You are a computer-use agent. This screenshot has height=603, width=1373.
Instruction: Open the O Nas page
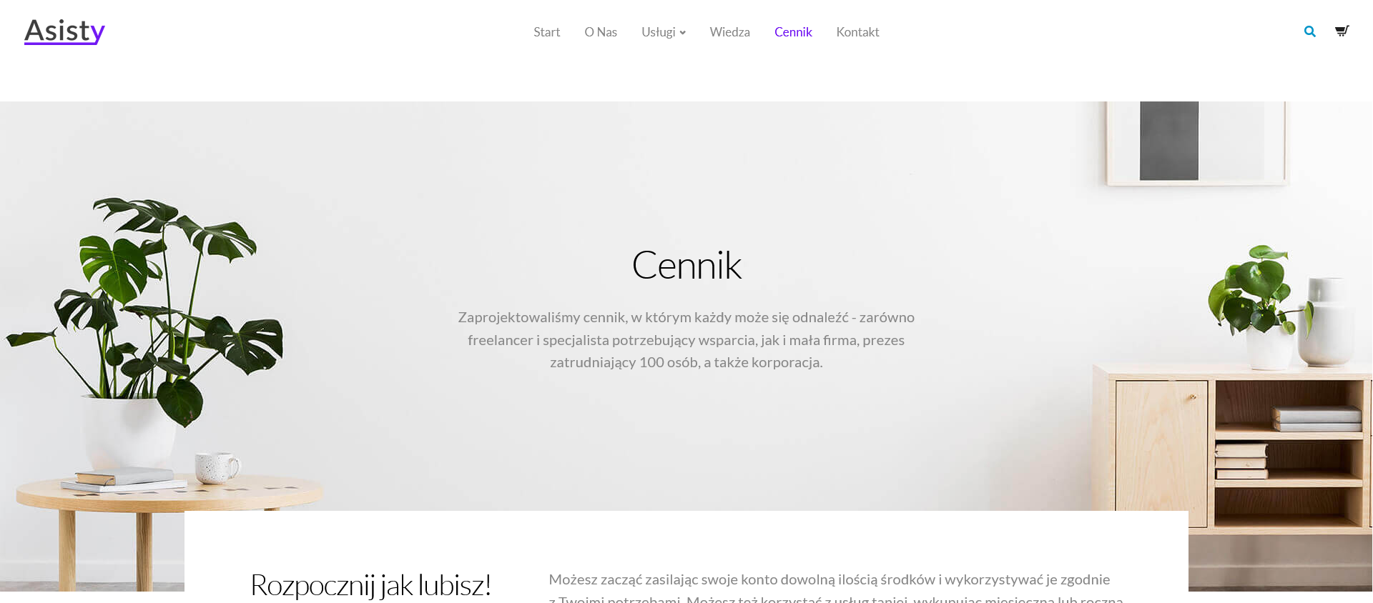tap(601, 32)
